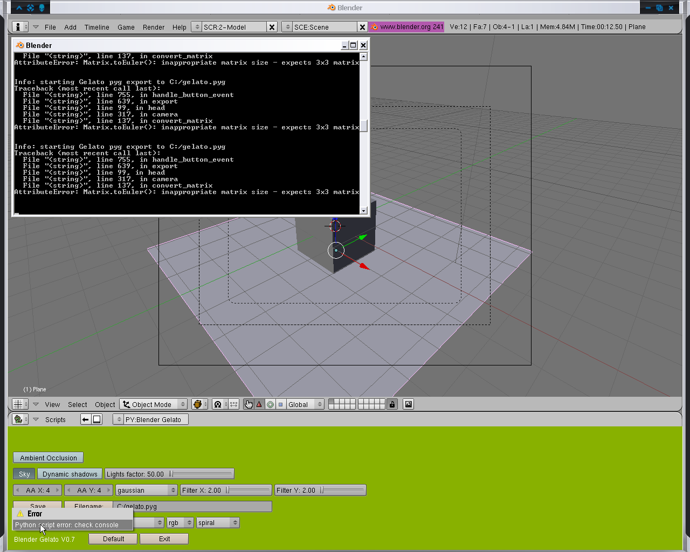
Task: Select the triangle translate manipulator icon
Action: (x=259, y=404)
